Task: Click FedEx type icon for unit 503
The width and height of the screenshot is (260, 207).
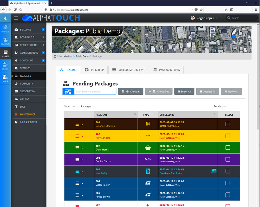Action: [148, 159]
